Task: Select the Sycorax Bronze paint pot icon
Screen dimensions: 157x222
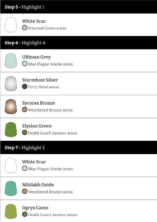Action: (x=11, y=106)
